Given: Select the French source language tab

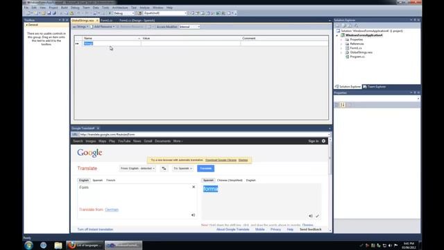Looking at the screenshot, I should click(111, 181).
